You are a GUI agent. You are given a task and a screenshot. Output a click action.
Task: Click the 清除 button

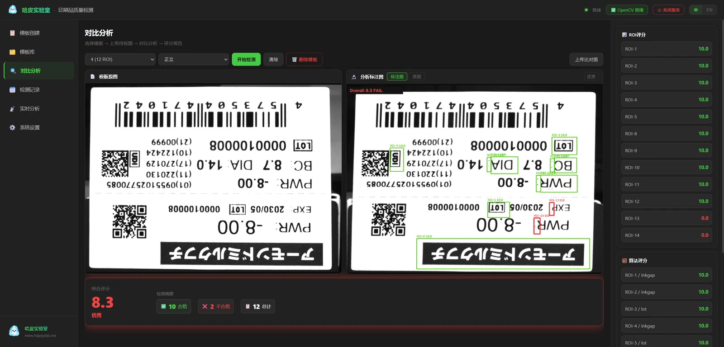[273, 59]
